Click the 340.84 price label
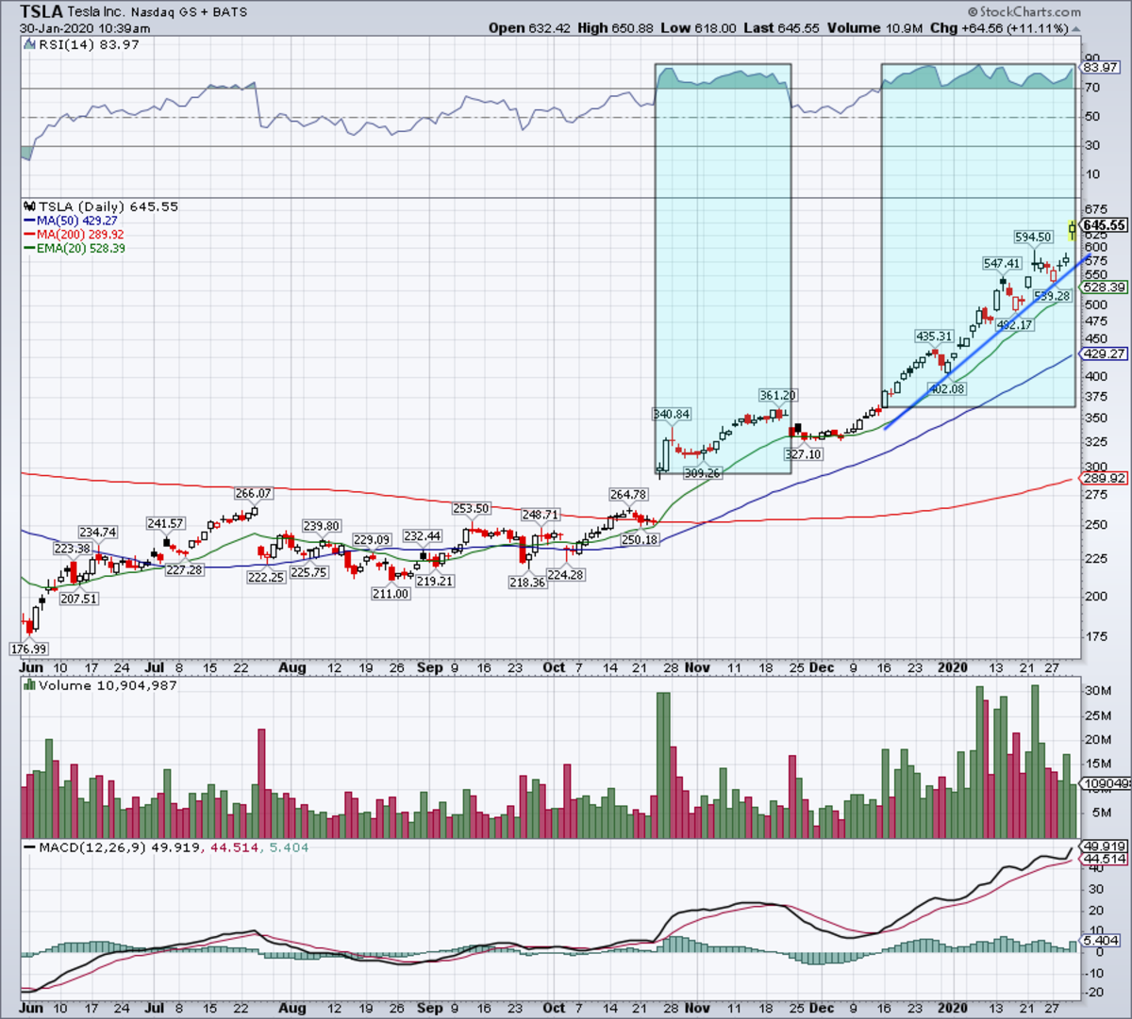 671,415
